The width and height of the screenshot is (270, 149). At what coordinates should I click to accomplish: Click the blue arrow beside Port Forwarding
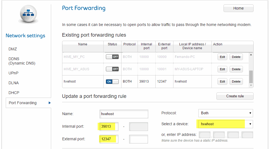tap(50, 103)
